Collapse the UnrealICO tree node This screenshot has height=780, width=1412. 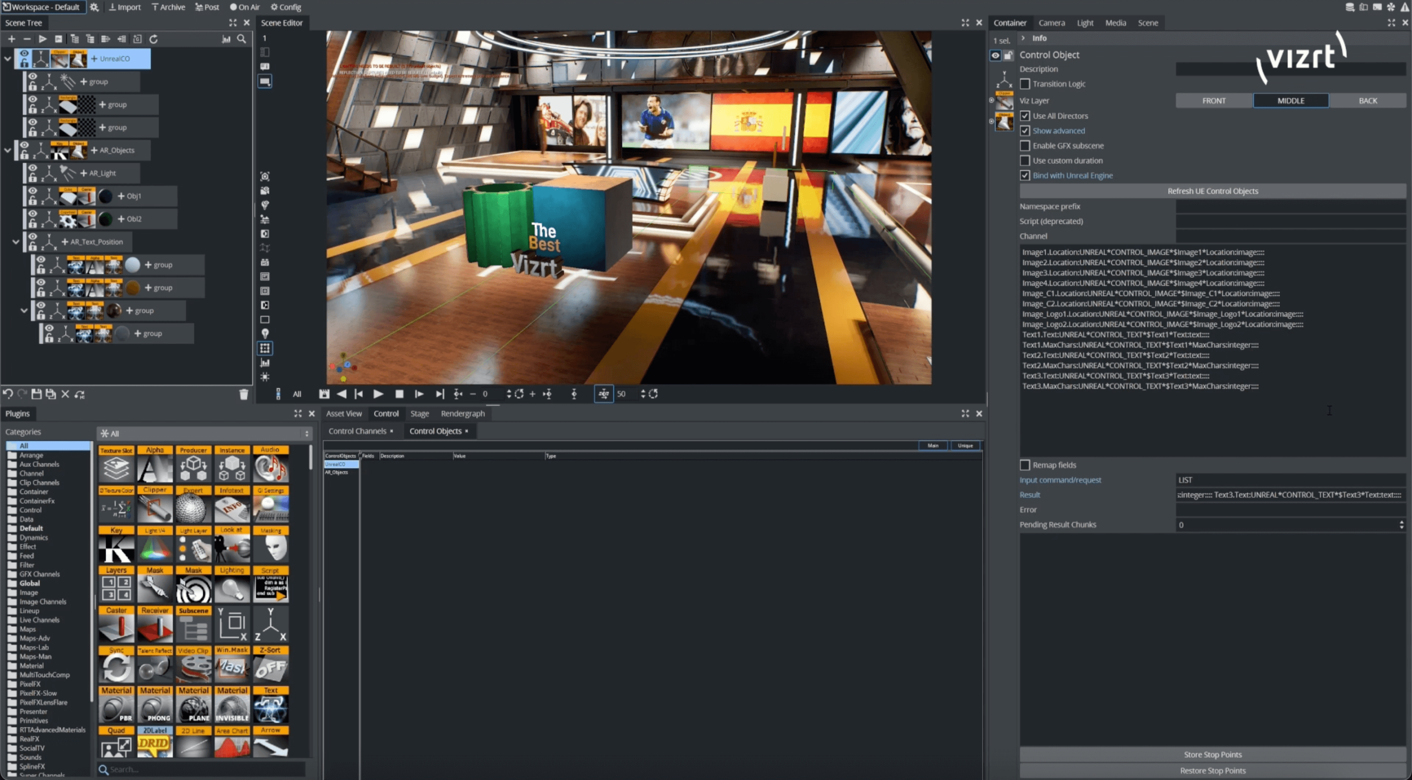(8, 58)
